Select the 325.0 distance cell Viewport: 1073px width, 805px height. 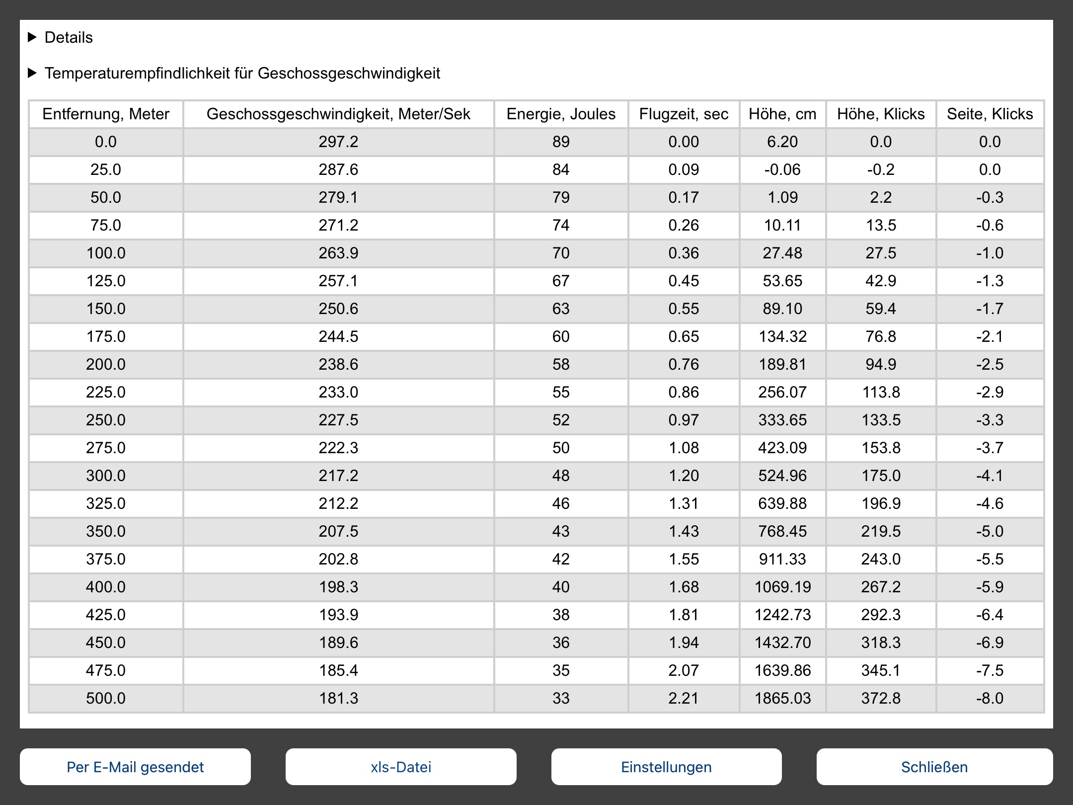tap(106, 503)
